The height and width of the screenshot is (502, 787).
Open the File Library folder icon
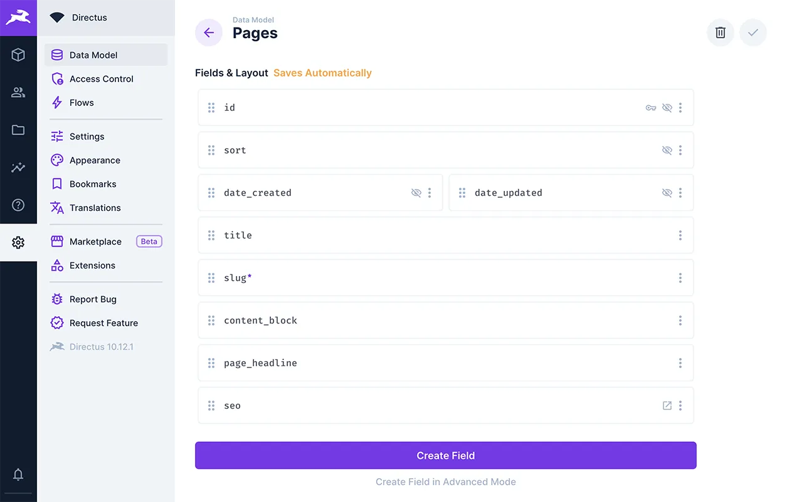[x=18, y=130]
